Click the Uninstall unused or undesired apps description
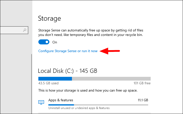 click(x=79, y=108)
